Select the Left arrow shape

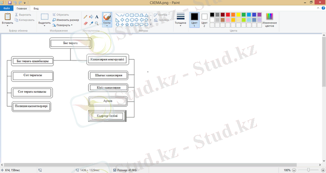point(141,20)
